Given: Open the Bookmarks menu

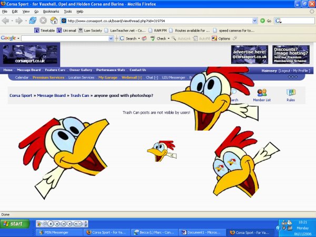Looking at the screenshot, I should click(51, 11).
